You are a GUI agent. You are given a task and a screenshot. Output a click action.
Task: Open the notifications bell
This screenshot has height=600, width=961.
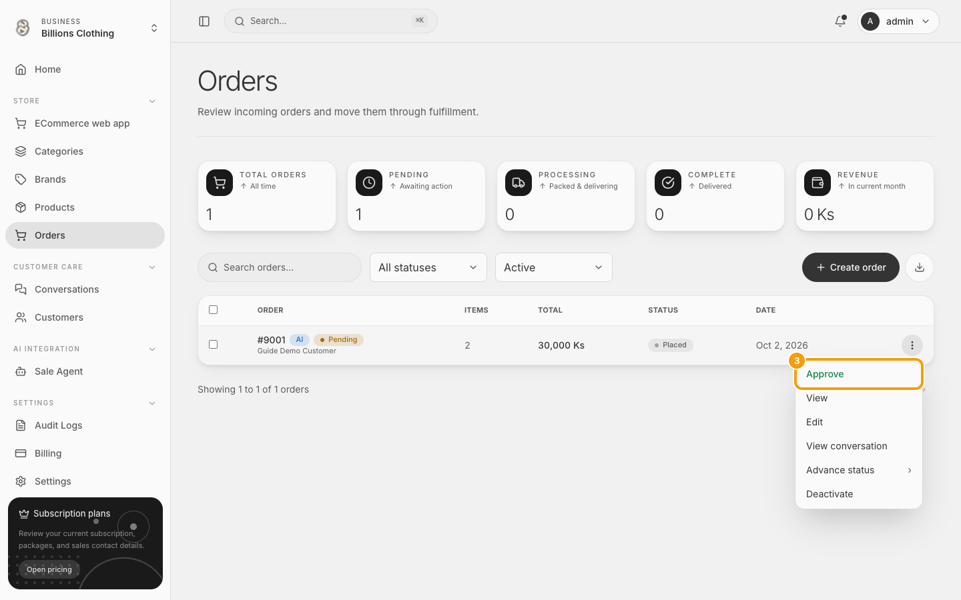(840, 21)
